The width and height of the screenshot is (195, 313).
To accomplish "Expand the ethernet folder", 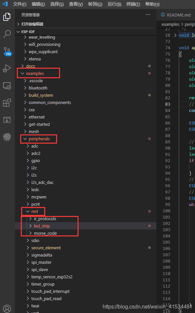I will pos(86,117).
